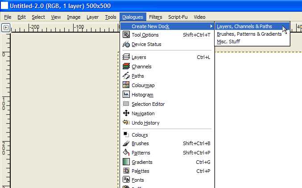Click the image menu arrow button at ruler corner
This screenshot has width=302, height=188.
[6, 28]
